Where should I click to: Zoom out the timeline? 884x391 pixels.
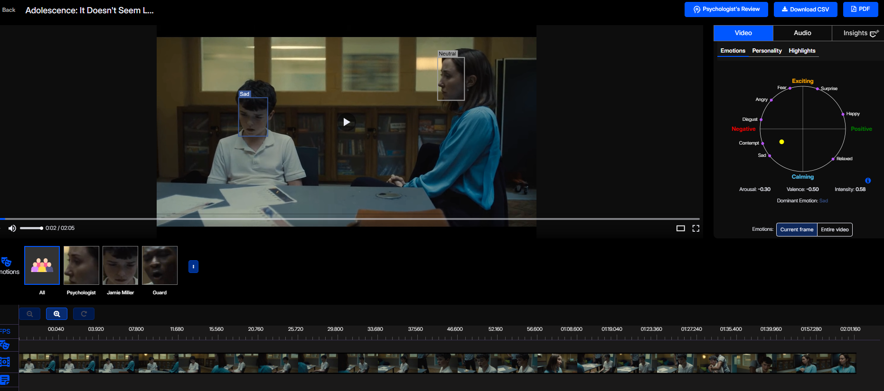point(30,314)
